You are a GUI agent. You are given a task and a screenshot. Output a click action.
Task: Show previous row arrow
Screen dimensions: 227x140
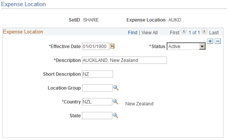pos(184,31)
